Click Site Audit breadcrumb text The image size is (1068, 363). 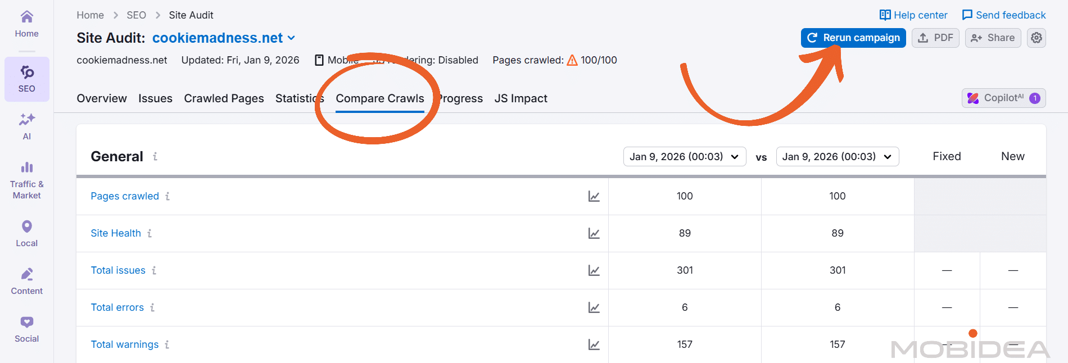(x=191, y=15)
